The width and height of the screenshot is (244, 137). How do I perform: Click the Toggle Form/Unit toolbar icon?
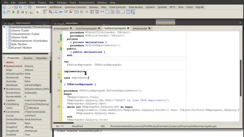pyautogui.click(x=30, y=7)
